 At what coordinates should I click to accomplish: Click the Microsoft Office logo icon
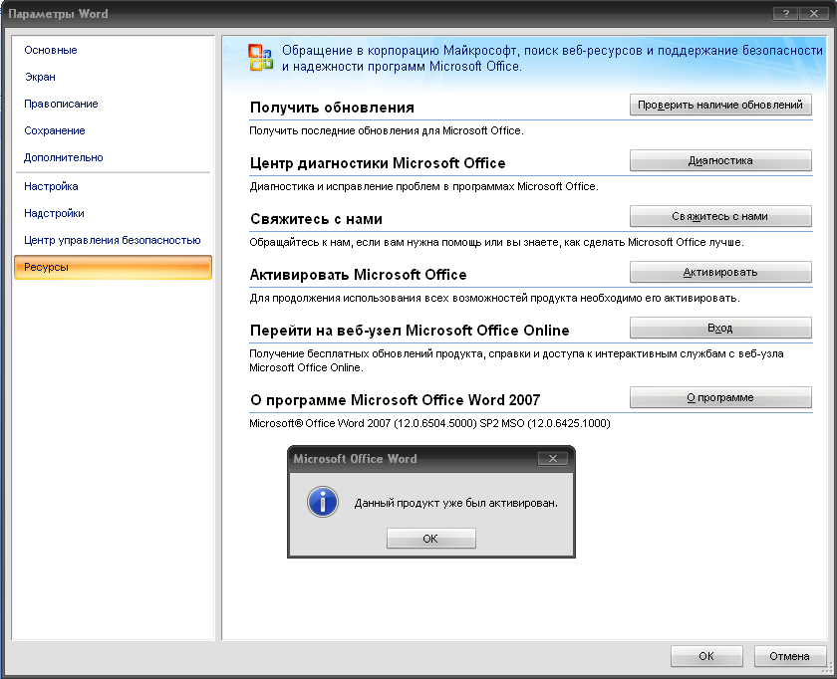[x=260, y=58]
